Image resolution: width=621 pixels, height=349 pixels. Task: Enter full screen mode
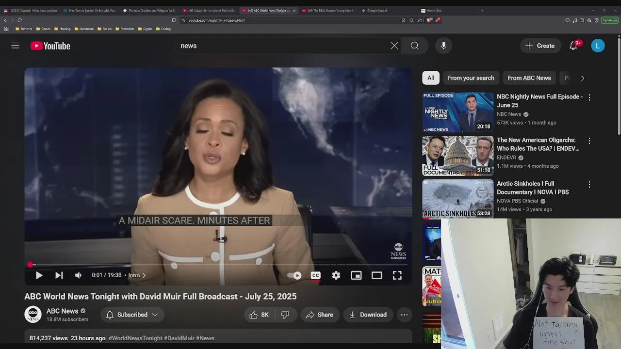coord(397,275)
